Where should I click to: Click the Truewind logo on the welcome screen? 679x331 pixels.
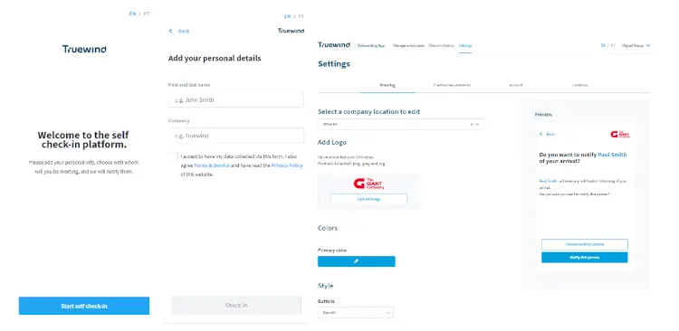84,49
